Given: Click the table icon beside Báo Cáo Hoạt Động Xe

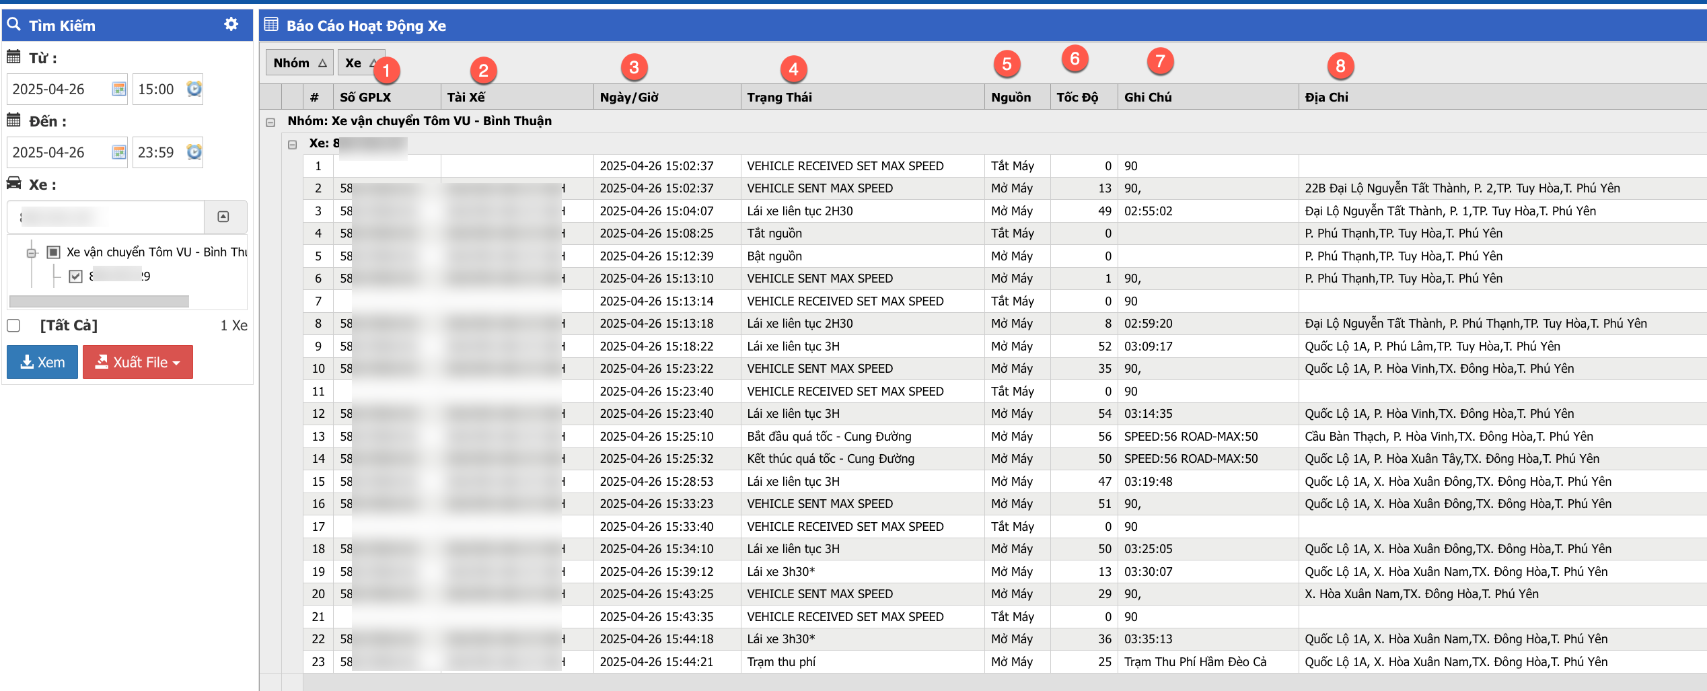Looking at the screenshot, I should tap(271, 25).
